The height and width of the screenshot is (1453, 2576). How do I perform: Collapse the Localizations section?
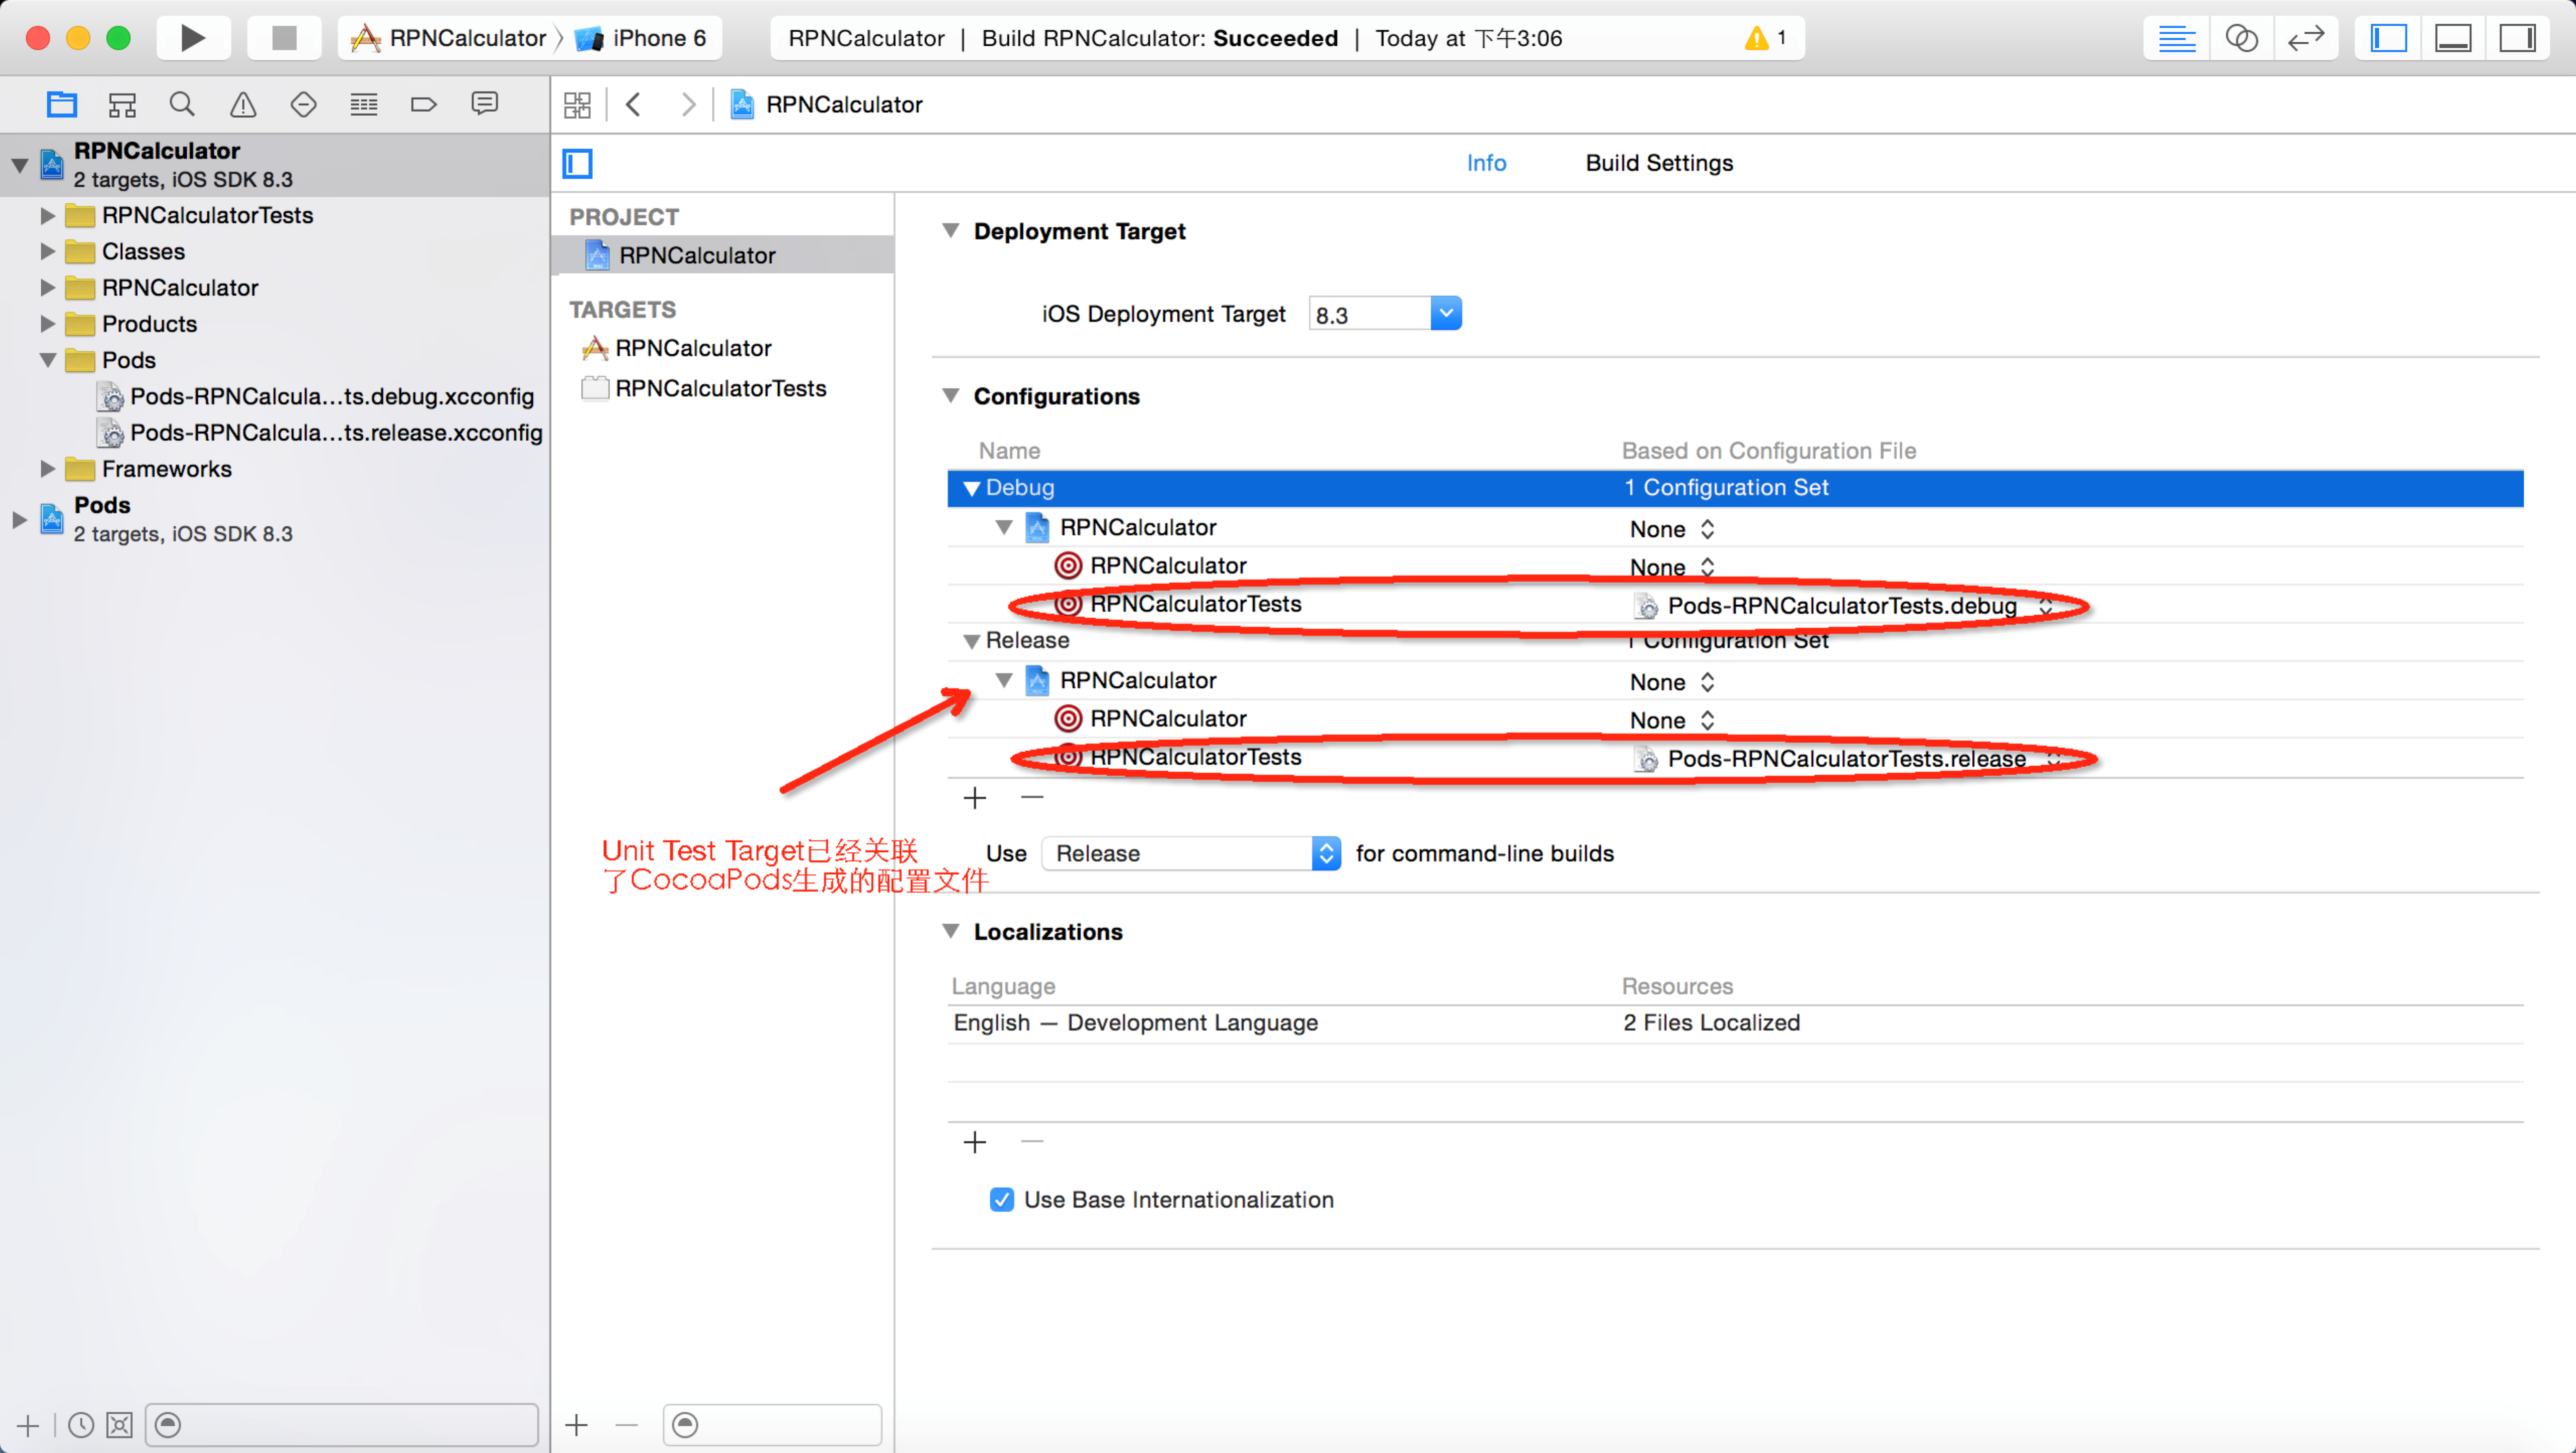coord(951,931)
